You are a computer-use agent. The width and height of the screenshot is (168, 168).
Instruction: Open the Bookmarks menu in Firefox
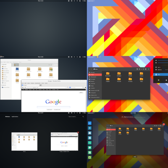[38, 83]
